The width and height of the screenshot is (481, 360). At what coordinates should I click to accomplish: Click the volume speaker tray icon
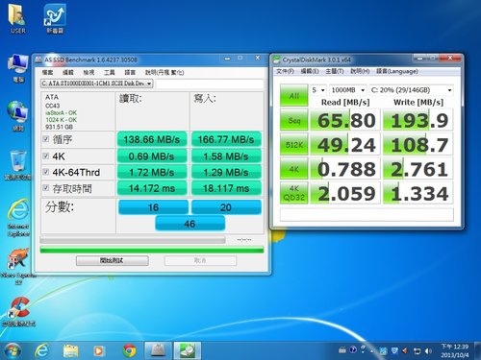pos(428,351)
